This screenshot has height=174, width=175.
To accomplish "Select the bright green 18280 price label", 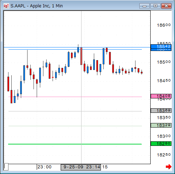I will (x=161, y=143).
